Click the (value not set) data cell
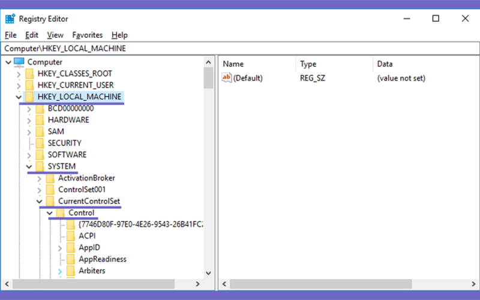This screenshot has height=300, width=480. pos(401,78)
